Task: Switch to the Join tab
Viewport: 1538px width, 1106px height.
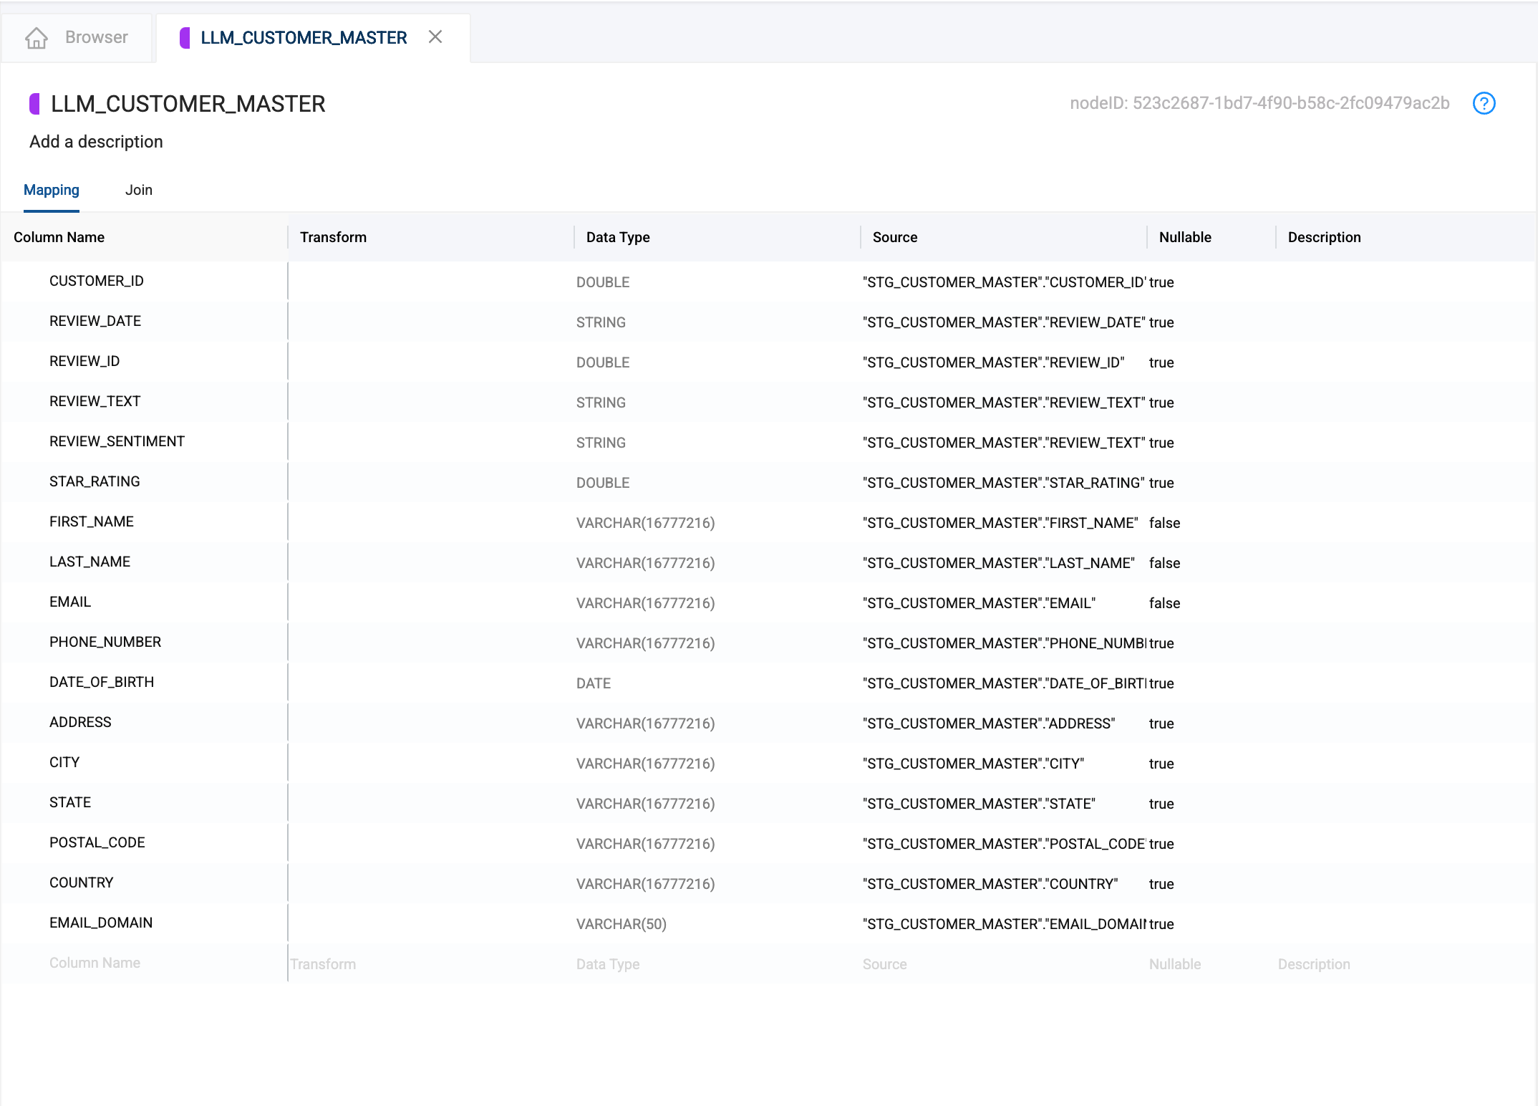Action: click(x=138, y=190)
